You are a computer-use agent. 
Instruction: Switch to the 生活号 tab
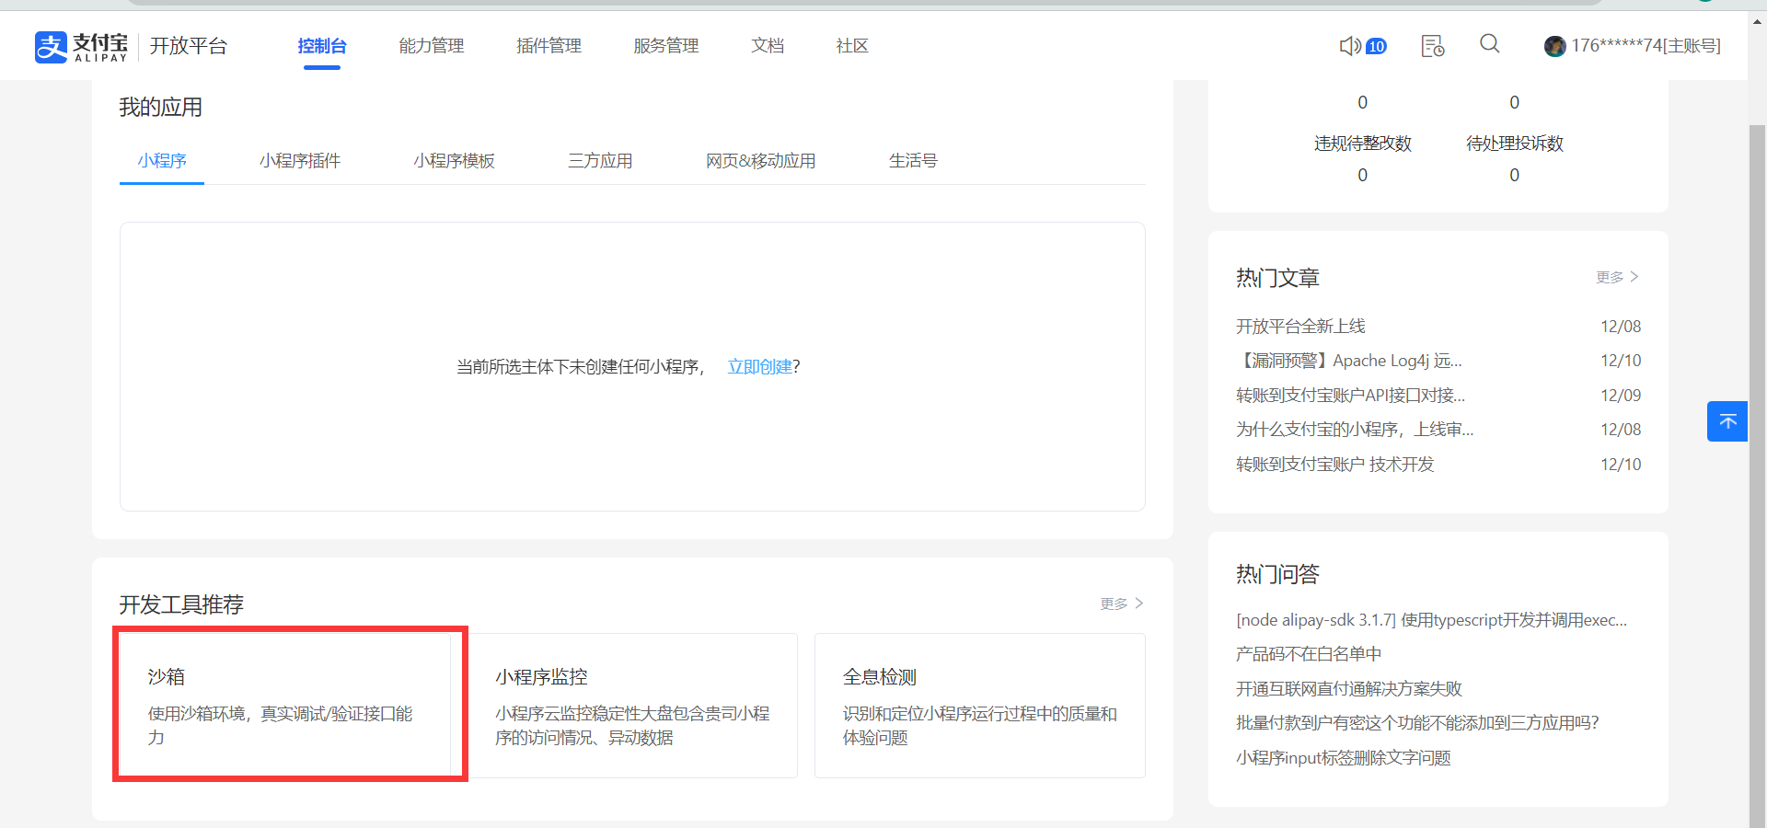click(913, 161)
